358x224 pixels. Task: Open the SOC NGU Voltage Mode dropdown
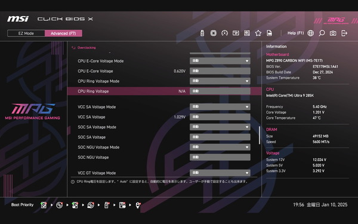click(x=220, y=147)
